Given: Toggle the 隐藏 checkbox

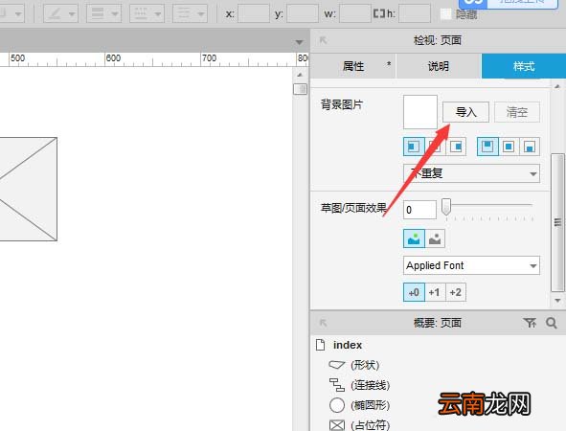Looking at the screenshot, I should (446, 14).
